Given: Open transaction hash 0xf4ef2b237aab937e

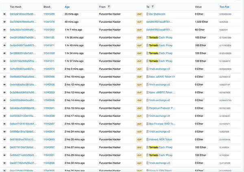Looking at the screenshot, I should [x=23, y=69].
